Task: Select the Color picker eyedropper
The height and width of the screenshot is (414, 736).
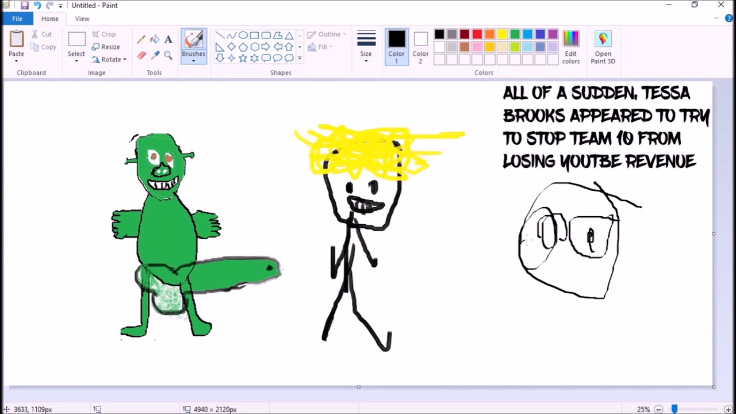Action: pos(155,55)
